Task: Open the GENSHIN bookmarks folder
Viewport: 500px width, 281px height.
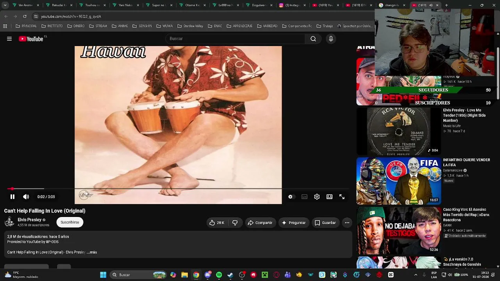Action: click(x=142, y=26)
